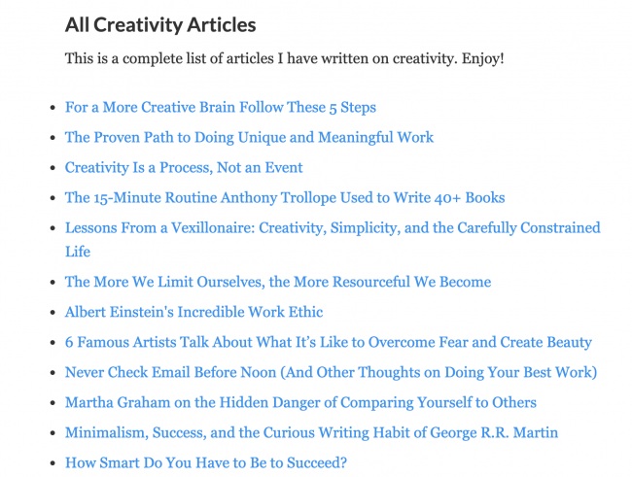Open the Martha Graham article link
The height and width of the screenshot is (477, 632).
tap(300, 402)
